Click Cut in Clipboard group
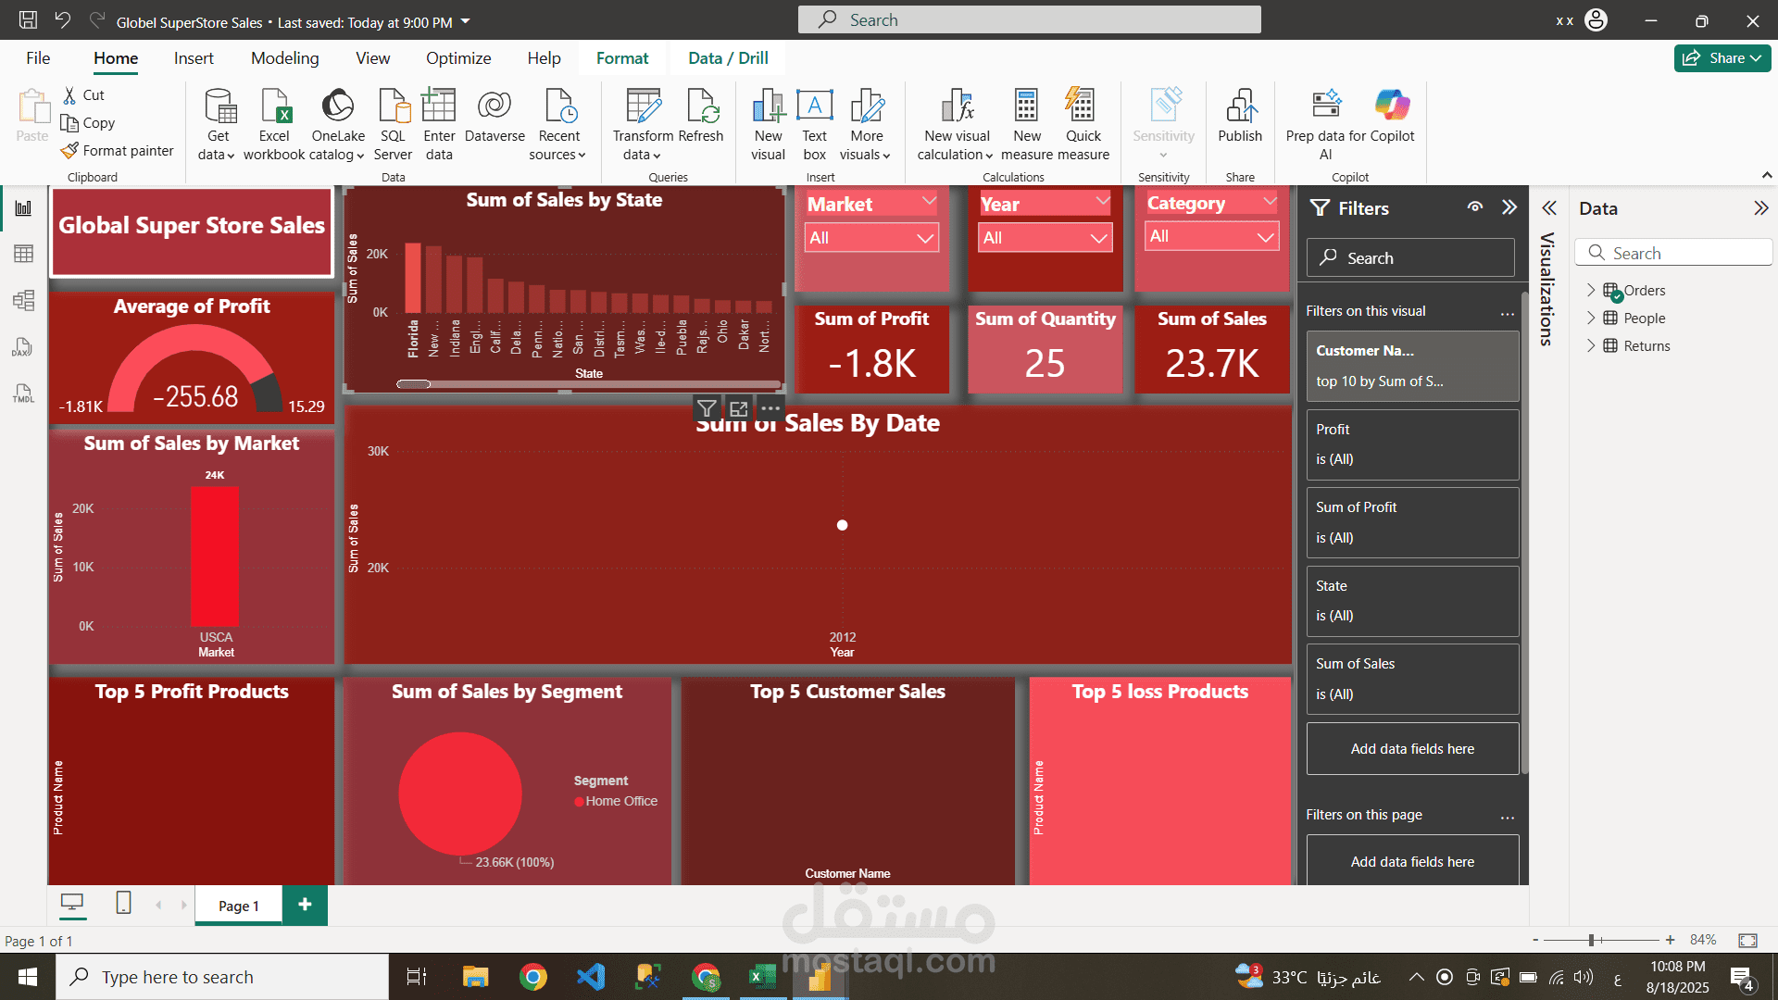The width and height of the screenshot is (1778, 1000). pos(83,94)
